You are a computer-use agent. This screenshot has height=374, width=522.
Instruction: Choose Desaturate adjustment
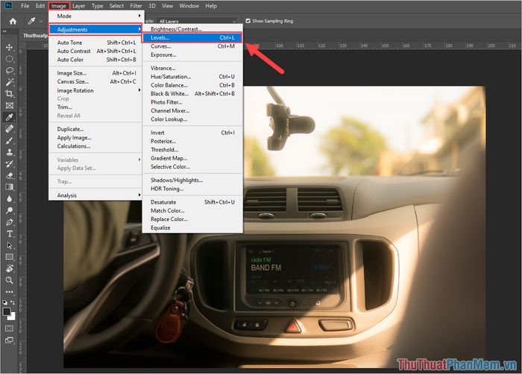[x=192, y=202]
